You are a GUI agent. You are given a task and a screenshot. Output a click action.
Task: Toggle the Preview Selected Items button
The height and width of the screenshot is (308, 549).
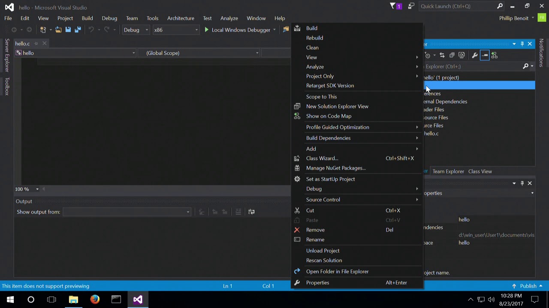(x=485, y=55)
